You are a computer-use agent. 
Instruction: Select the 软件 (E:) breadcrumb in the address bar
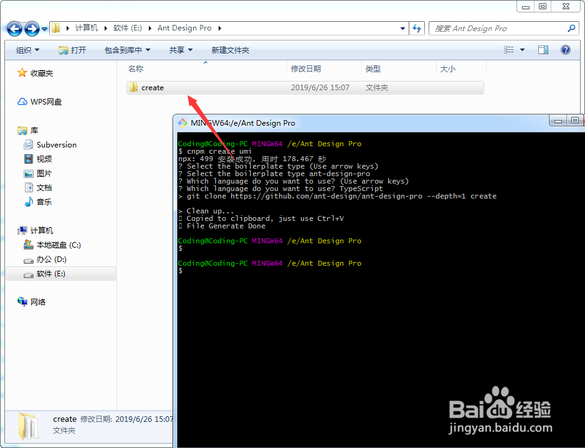[x=128, y=28]
